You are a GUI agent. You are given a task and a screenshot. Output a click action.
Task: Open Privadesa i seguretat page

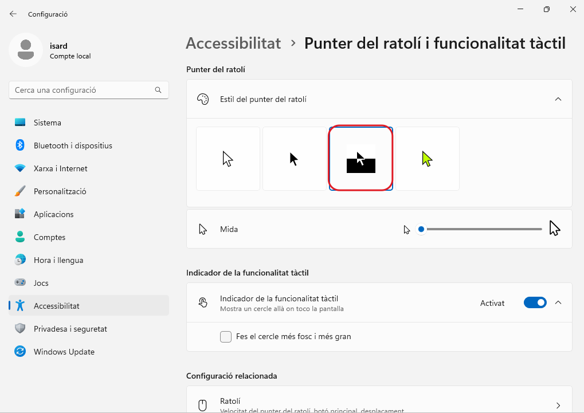70,329
